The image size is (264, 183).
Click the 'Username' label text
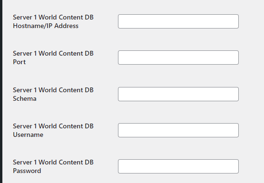(28, 135)
